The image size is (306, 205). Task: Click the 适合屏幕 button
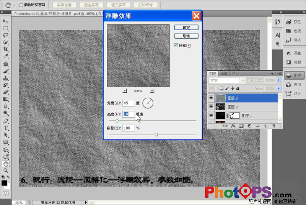tap(91, 5)
